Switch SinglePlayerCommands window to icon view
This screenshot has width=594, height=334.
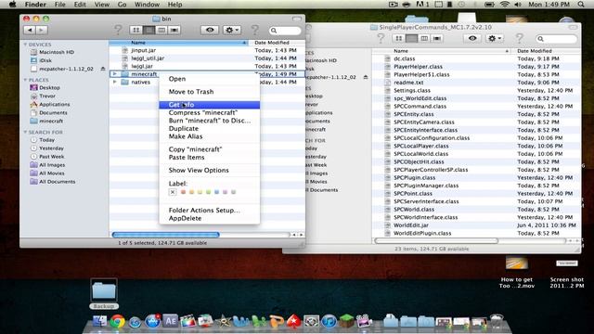(x=399, y=38)
